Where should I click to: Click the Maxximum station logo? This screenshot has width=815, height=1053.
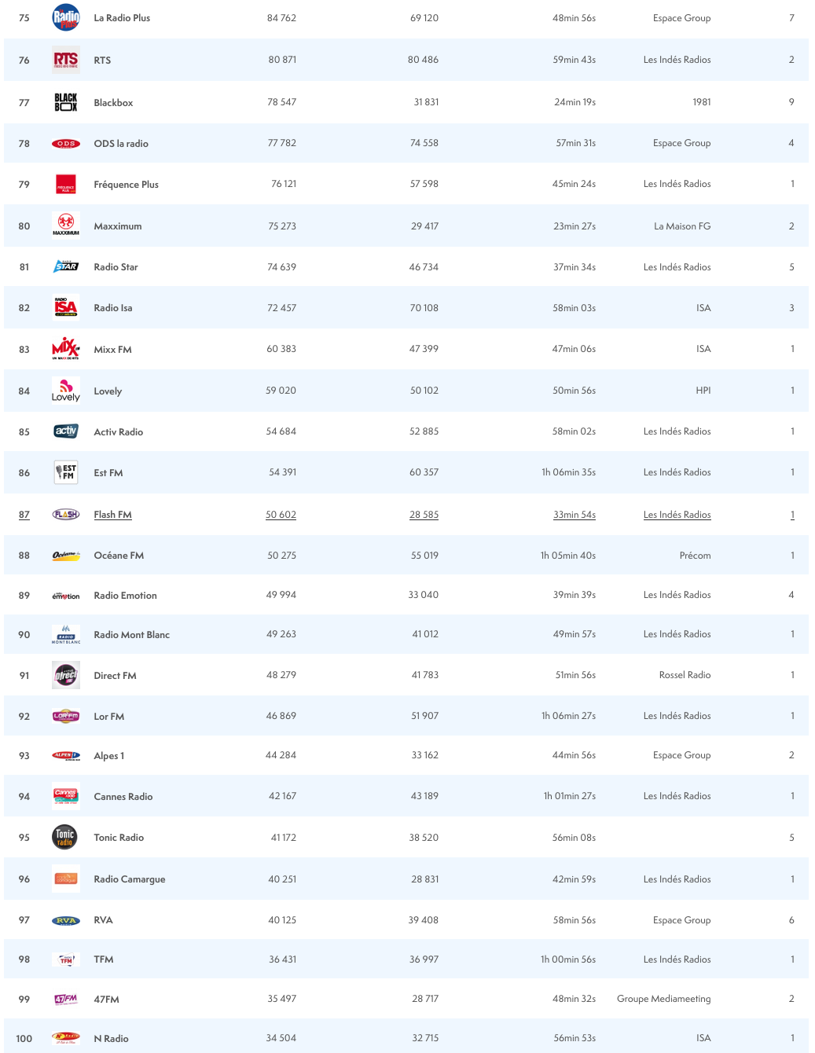coord(66,225)
